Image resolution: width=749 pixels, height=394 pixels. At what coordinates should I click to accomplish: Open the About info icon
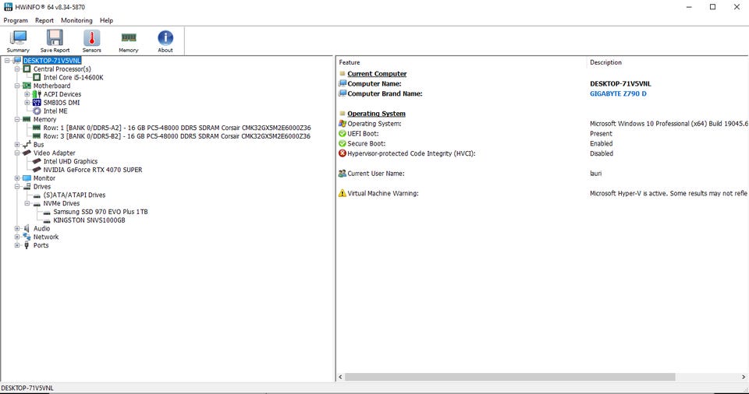(165, 37)
